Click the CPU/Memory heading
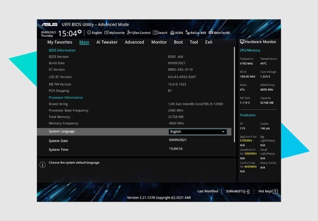The image size is (318, 221). click(x=250, y=50)
